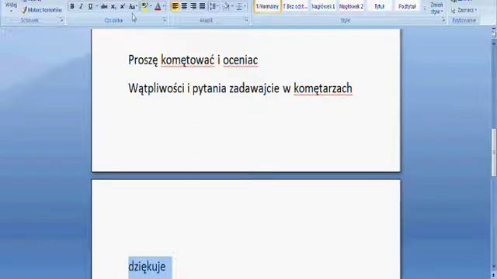This screenshot has width=497, height=279.
Task: Click Malarz formatów (Format Painter)
Action: point(41,10)
